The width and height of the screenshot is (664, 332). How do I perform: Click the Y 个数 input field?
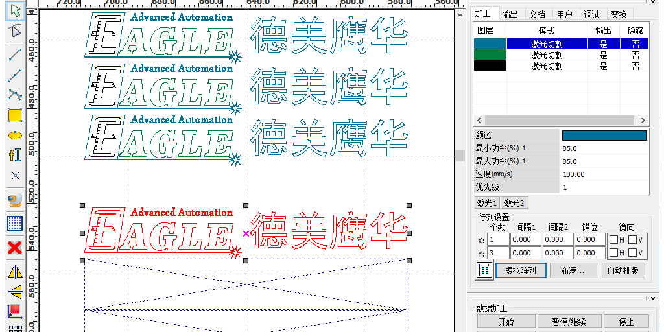(x=497, y=253)
